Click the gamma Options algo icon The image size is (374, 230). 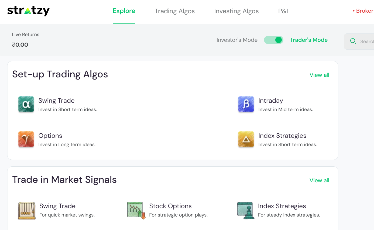pyautogui.click(x=26, y=139)
